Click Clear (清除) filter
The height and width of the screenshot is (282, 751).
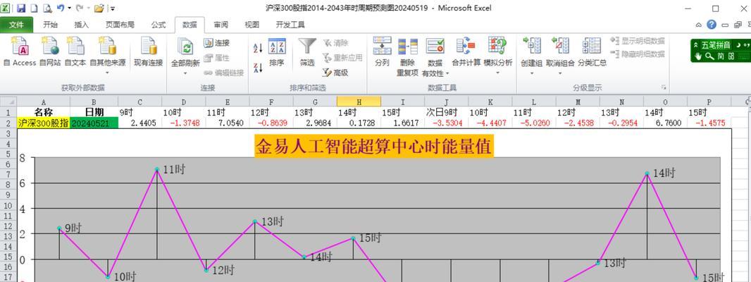pyautogui.click(x=335, y=43)
